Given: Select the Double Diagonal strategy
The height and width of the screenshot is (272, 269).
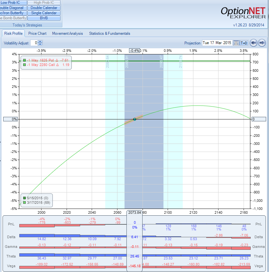Looking at the screenshot, I should click(14, 8).
